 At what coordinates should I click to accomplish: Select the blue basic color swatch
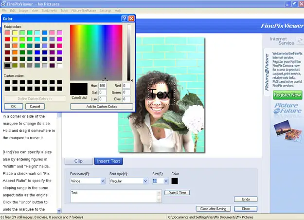pyautogui.click(x=37, y=53)
